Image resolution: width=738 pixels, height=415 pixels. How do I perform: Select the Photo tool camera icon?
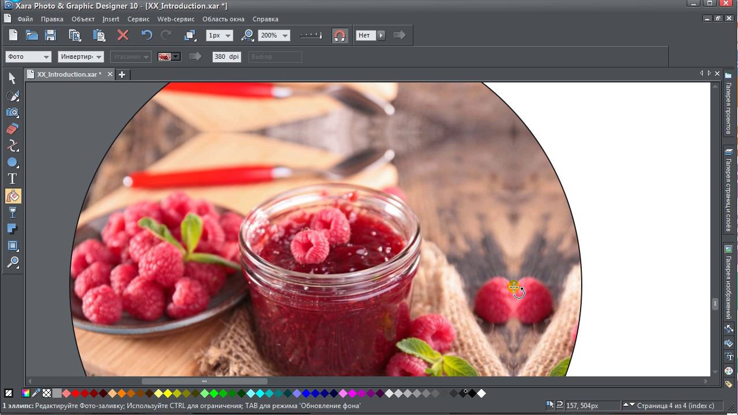click(12, 112)
